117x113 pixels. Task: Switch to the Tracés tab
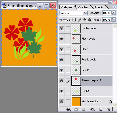[99, 7]
